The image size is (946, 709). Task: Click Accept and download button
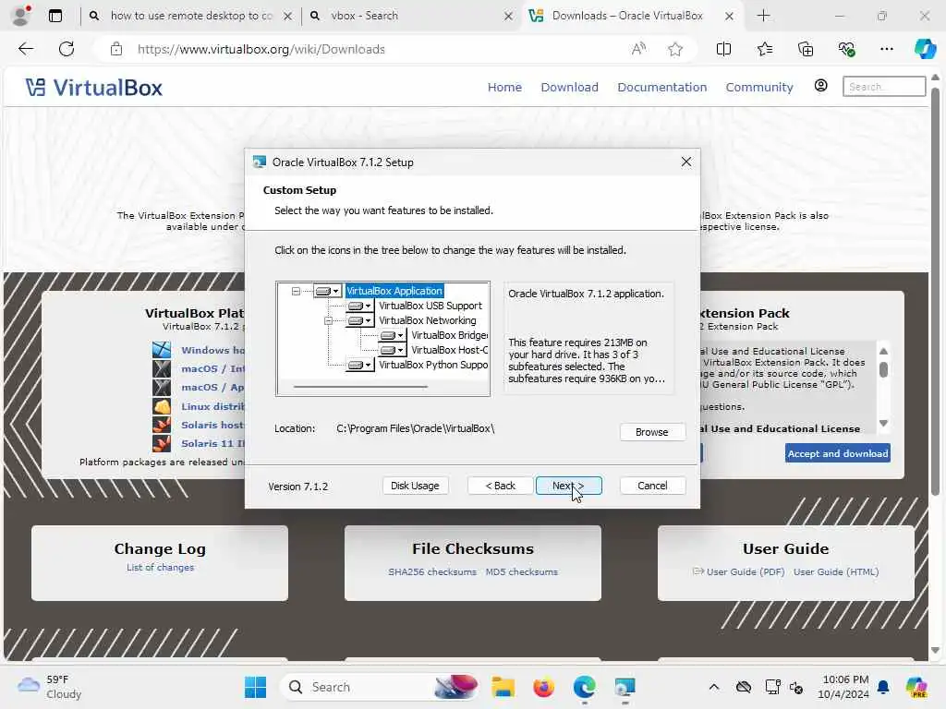[x=837, y=453]
